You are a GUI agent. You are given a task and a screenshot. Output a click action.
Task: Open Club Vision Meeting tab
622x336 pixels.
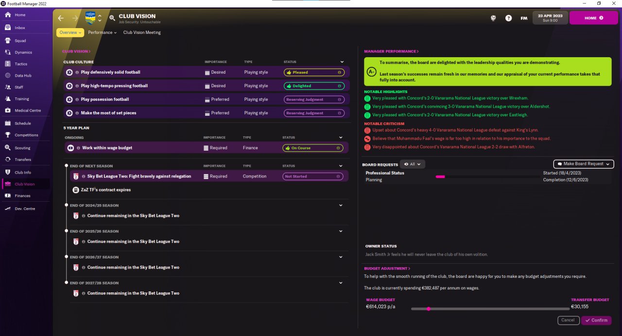click(x=142, y=32)
